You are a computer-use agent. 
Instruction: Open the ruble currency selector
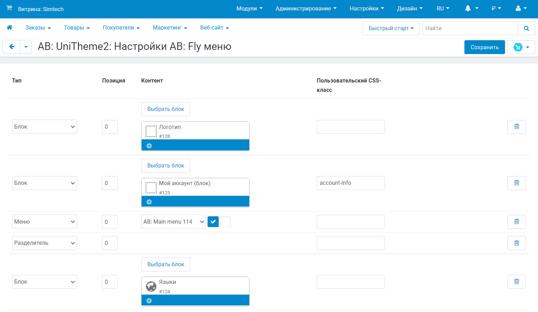[x=496, y=8]
